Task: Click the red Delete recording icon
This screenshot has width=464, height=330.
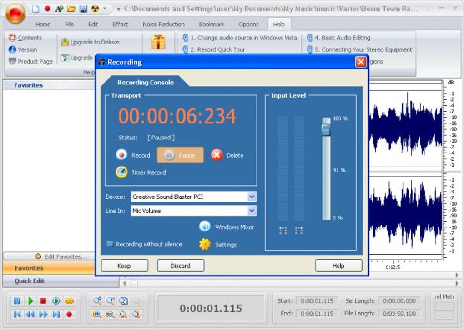Action: coord(217,155)
